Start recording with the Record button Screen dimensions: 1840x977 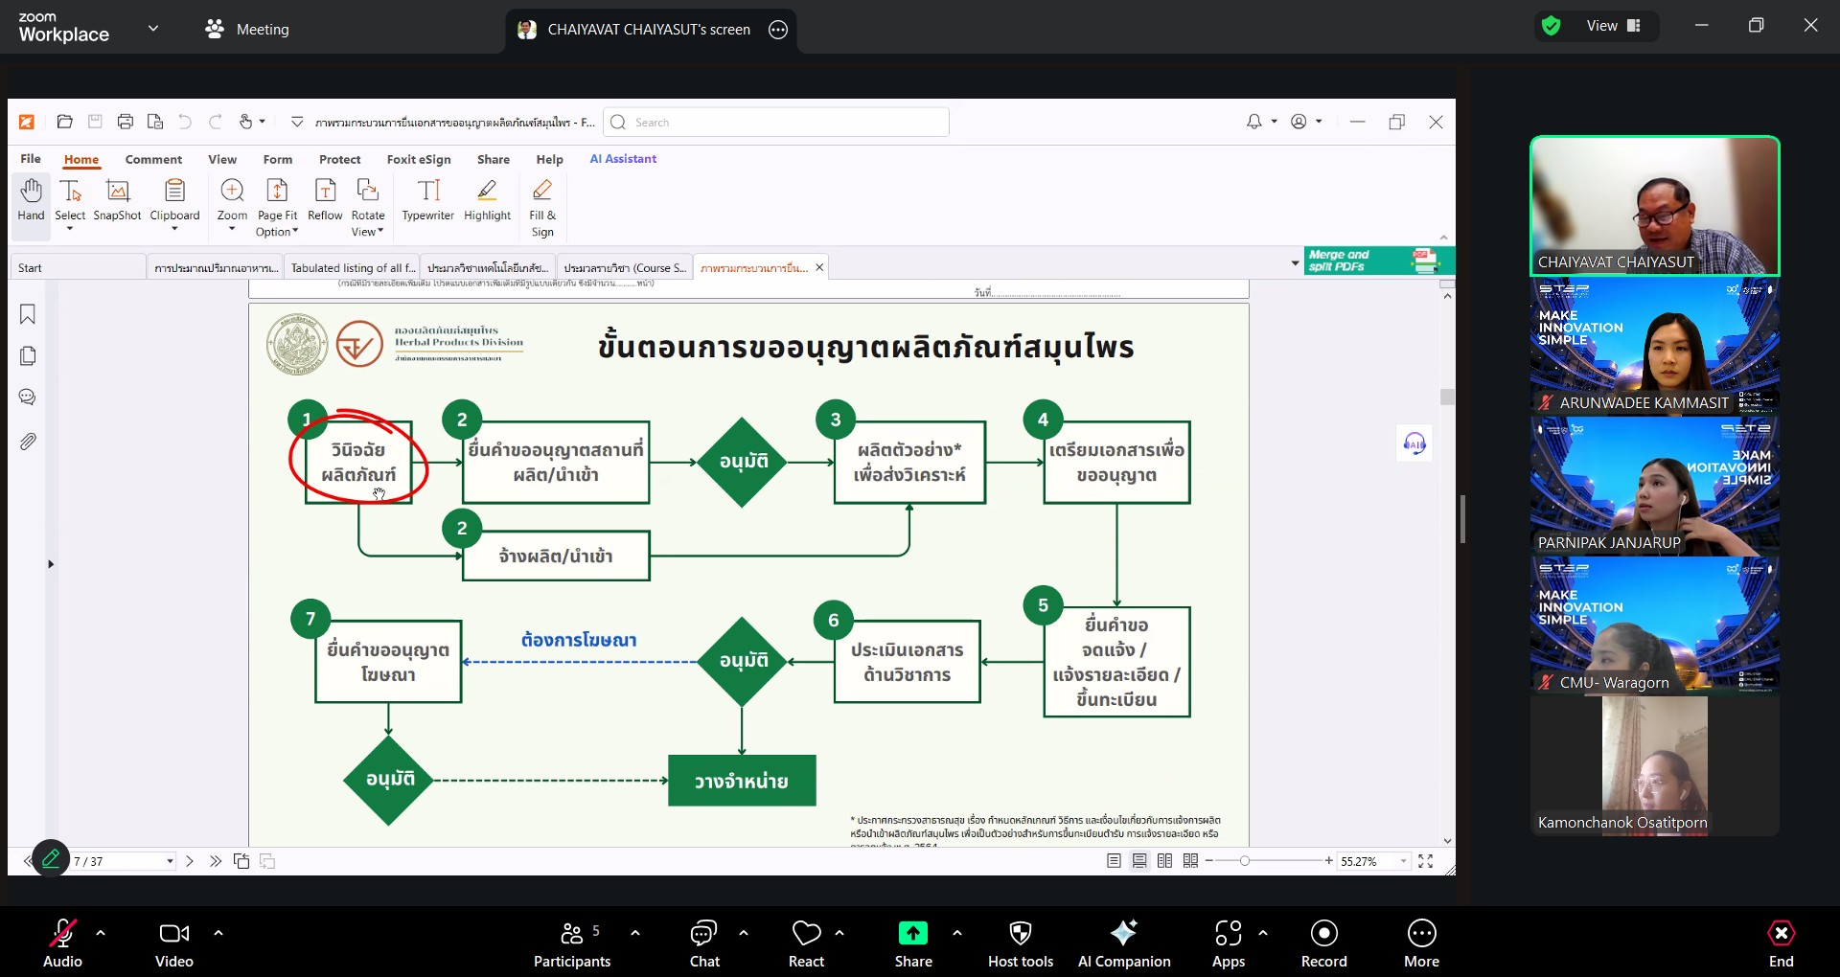[x=1323, y=943]
